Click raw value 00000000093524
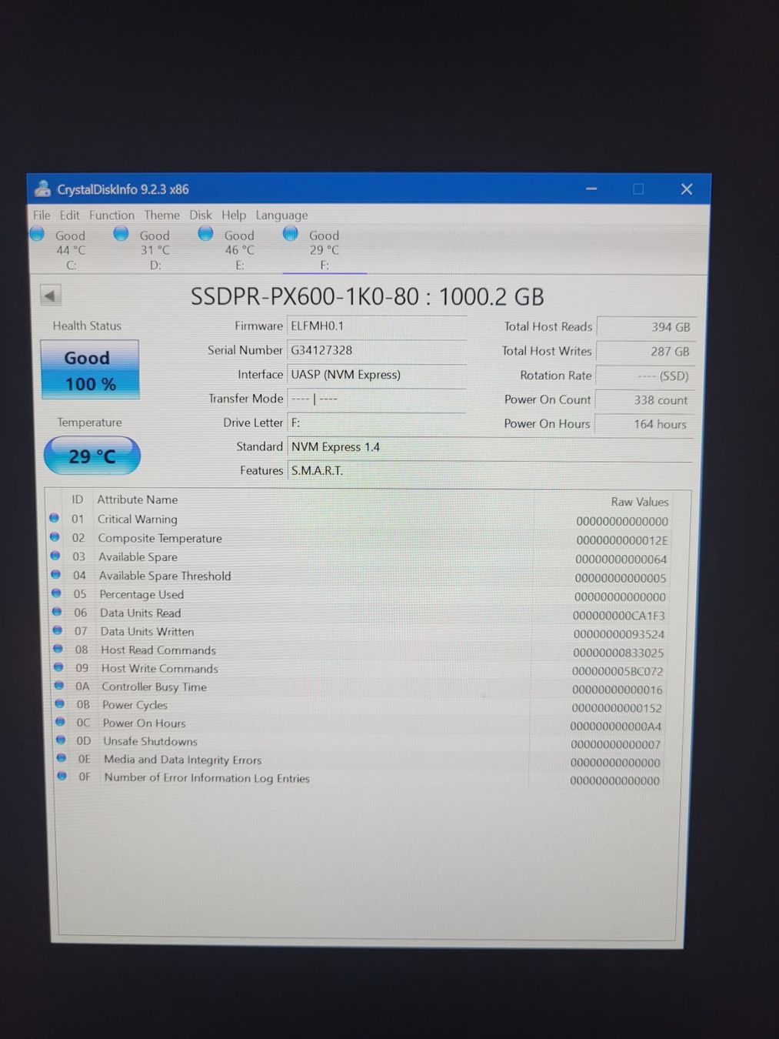This screenshot has height=1039, width=779. [619, 634]
